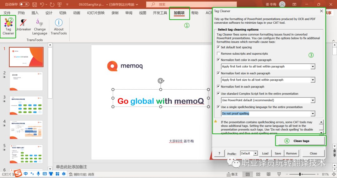Switch to the 设计 ribbon tab
This screenshot has height=178, width=337.
[49, 13]
